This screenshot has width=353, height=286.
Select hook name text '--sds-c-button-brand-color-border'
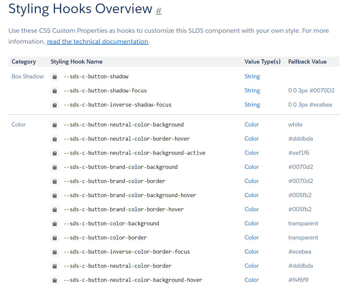point(114,181)
